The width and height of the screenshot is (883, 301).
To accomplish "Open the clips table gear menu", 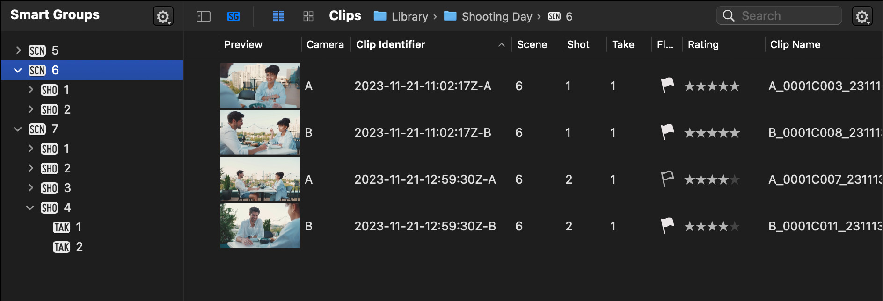I will click(862, 17).
